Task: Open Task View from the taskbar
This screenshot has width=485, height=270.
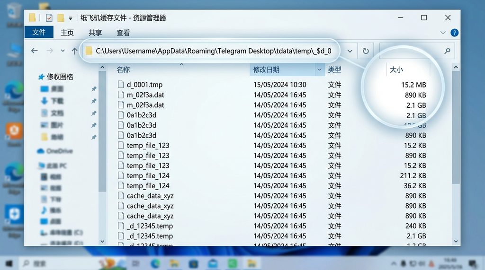Action: pyautogui.click(x=136, y=263)
